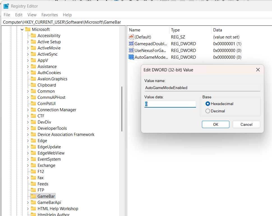The image size is (272, 216).
Task: Select the Hexadecimal base option
Action: 208,104
